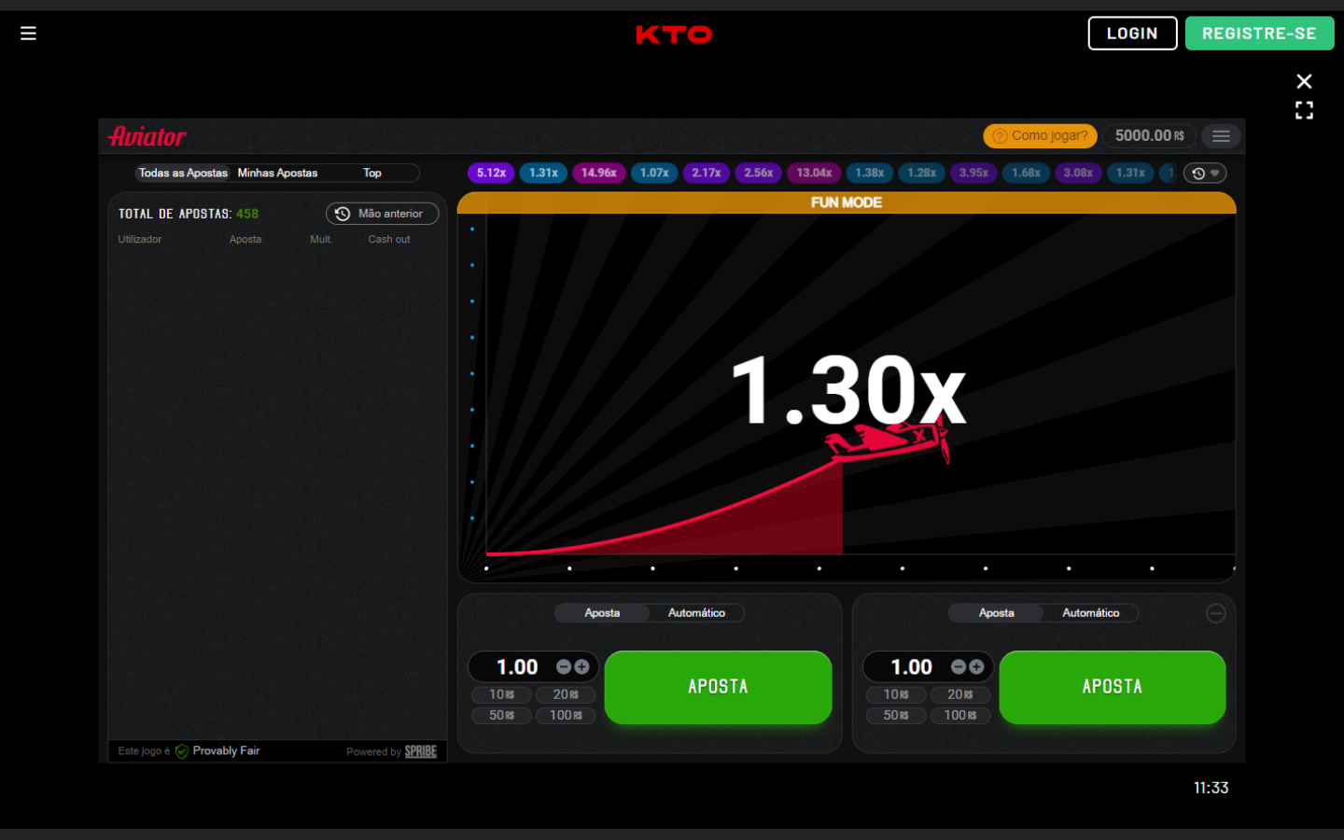Close the game overlay with X
Image resolution: width=1344 pixels, height=840 pixels.
pyautogui.click(x=1304, y=81)
